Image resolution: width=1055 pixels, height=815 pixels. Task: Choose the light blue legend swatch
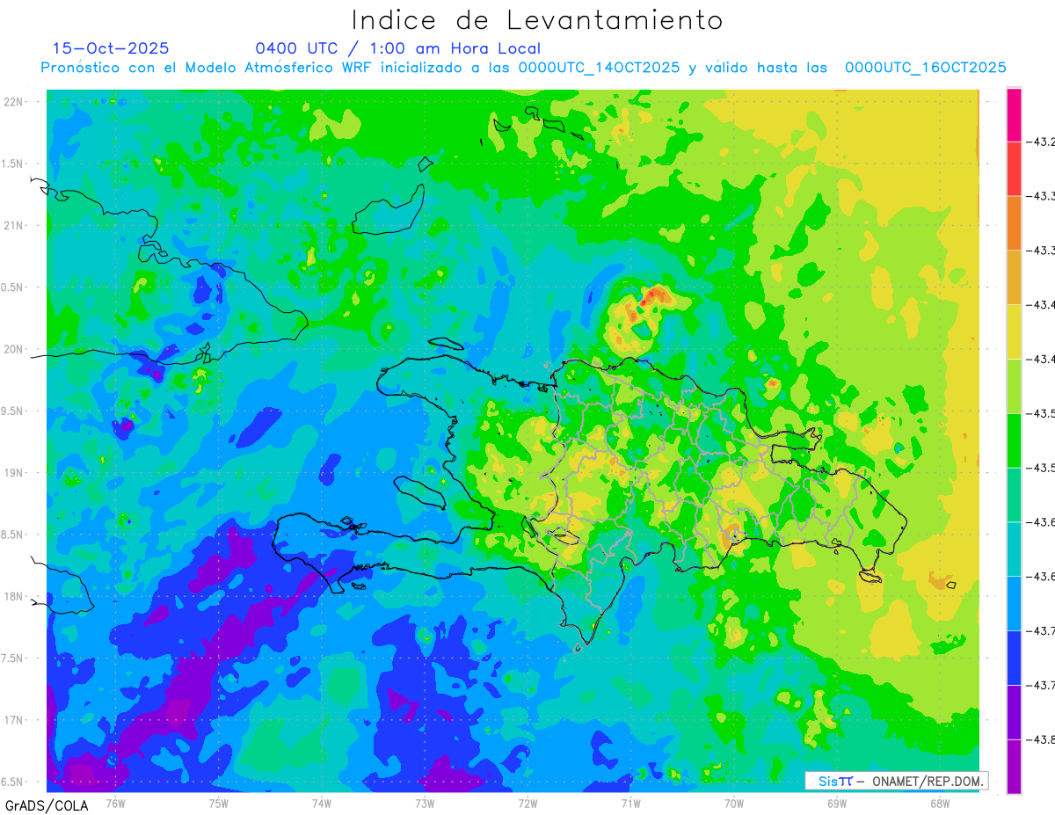coord(1014,603)
